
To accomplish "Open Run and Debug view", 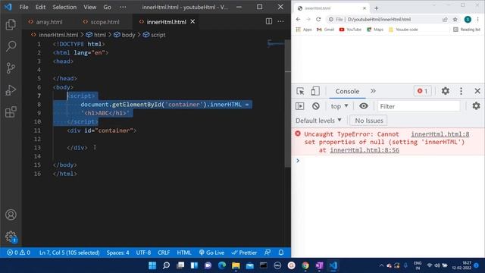I will [11, 90].
